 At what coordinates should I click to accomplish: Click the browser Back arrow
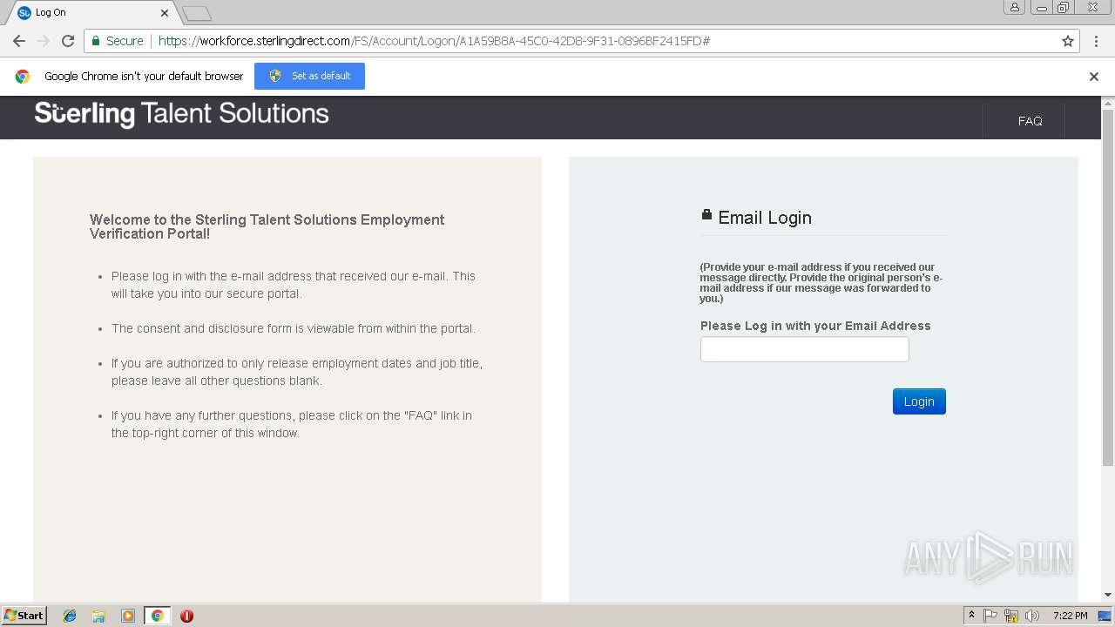point(19,41)
